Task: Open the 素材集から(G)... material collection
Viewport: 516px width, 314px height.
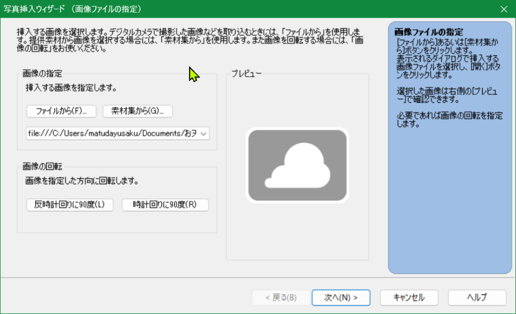Action: 138,111
